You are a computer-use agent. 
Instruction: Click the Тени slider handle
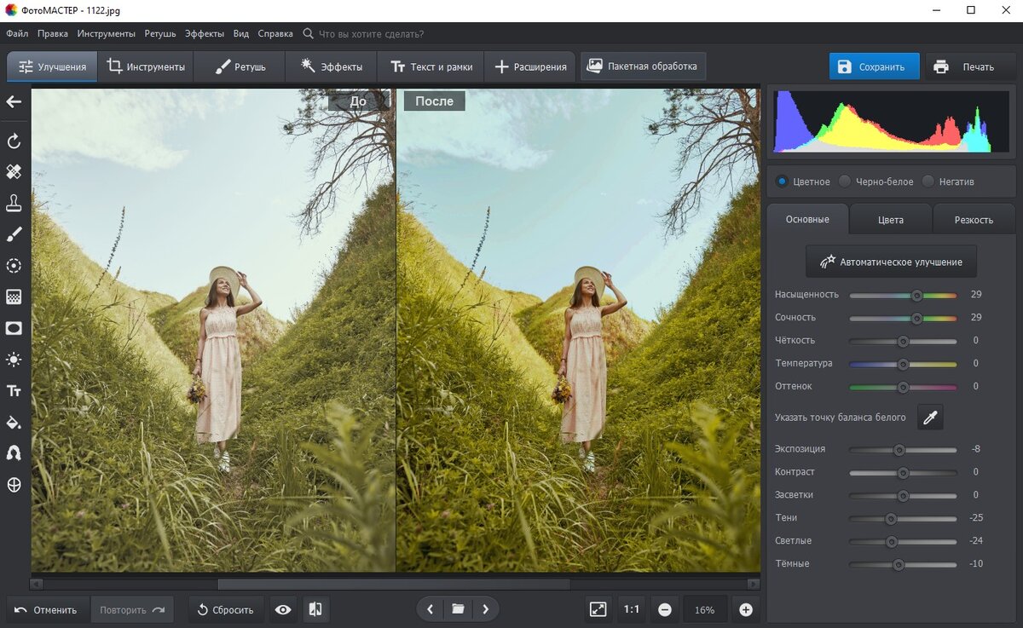coord(890,518)
